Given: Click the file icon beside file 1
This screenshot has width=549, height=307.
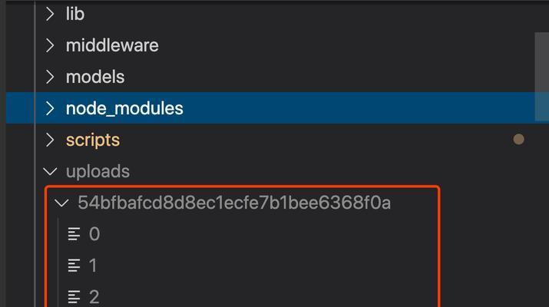Looking at the screenshot, I should tap(74, 266).
